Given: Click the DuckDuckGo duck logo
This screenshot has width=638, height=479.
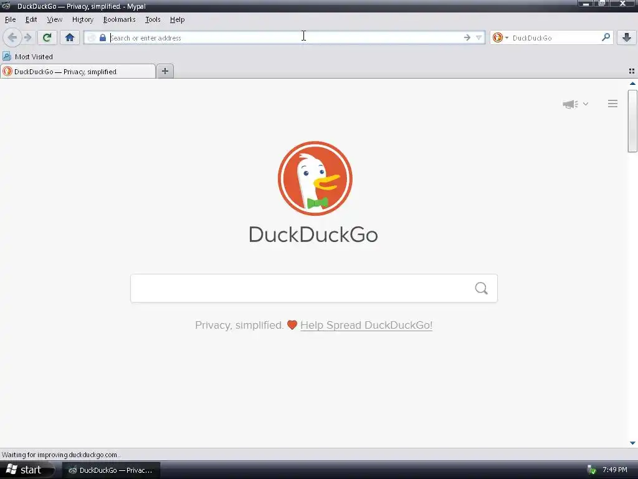Looking at the screenshot, I should point(315,178).
